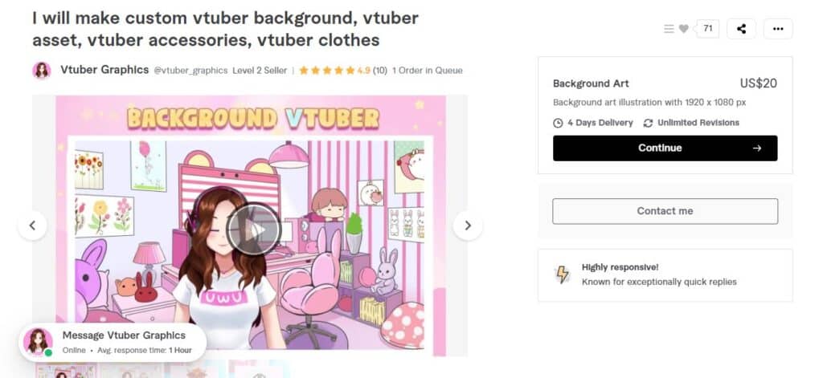The image size is (823, 378).
Task: Select the first gallery thumbnail below
Action: click(66, 371)
